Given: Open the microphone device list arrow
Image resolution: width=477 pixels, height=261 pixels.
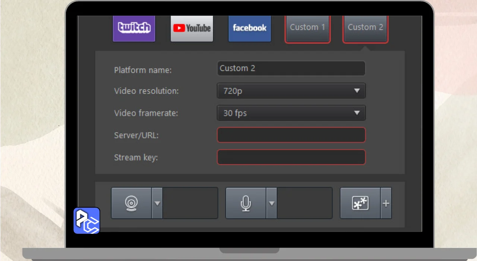Looking at the screenshot, I should click(x=272, y=203).
